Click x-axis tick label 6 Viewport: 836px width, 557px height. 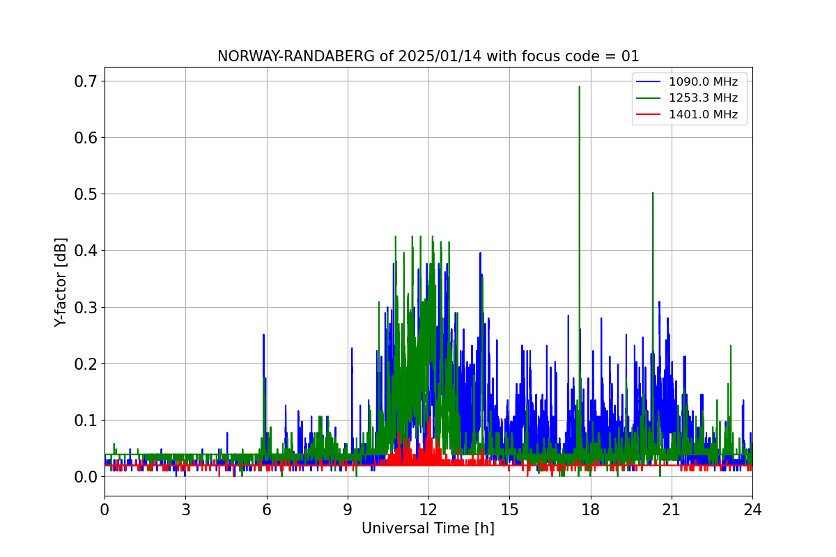pyautogui.click(x=266, y=510)
